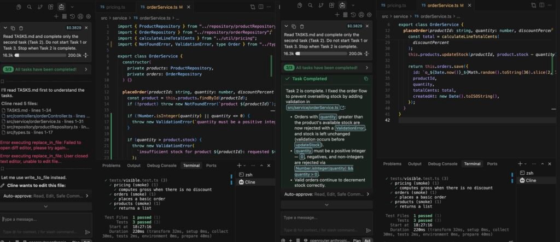
Task: Open src/service/orderService.ts link in Task Completed message
Action: click(x=313, y=108)
